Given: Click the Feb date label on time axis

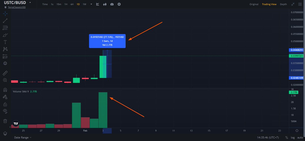Looking at the screenshot, I should [85, 130].
